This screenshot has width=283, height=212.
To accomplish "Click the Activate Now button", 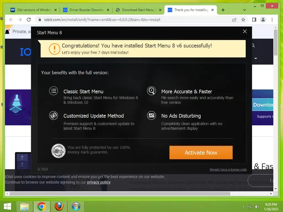I will tap(201, 152).
